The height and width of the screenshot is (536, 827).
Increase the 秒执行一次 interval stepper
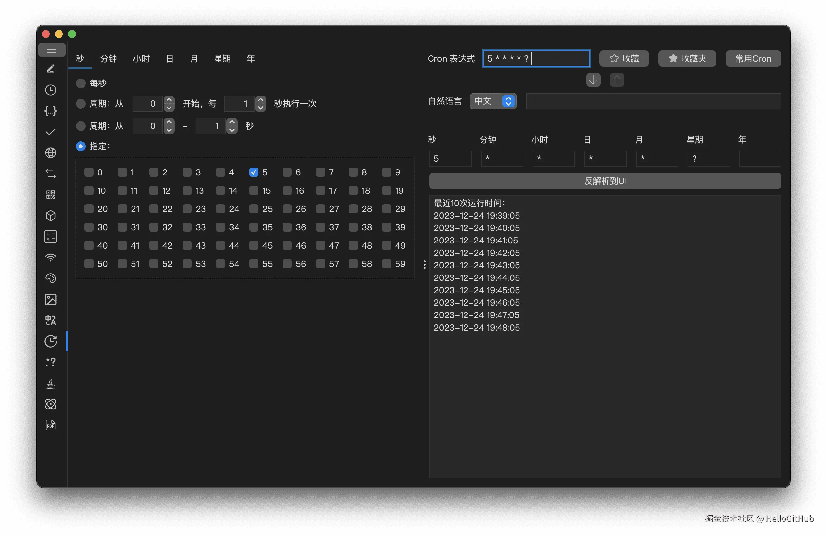(x=261, y=100)
